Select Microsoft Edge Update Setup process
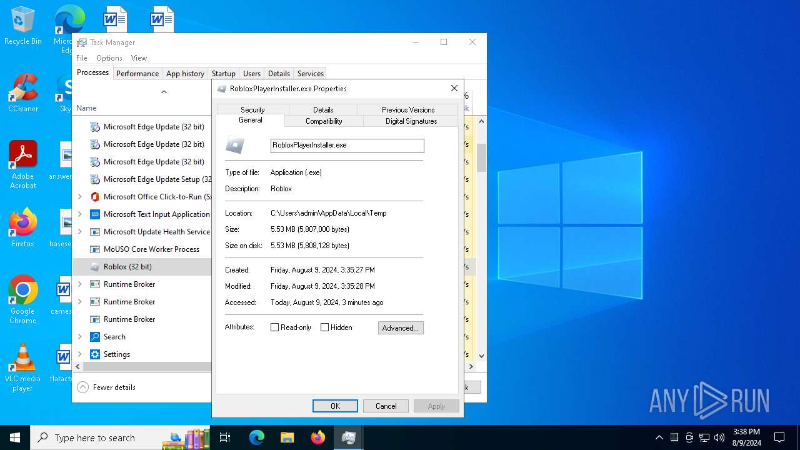Image resolution: width=800 pixels, height=450 pixels. click(142, 179)
